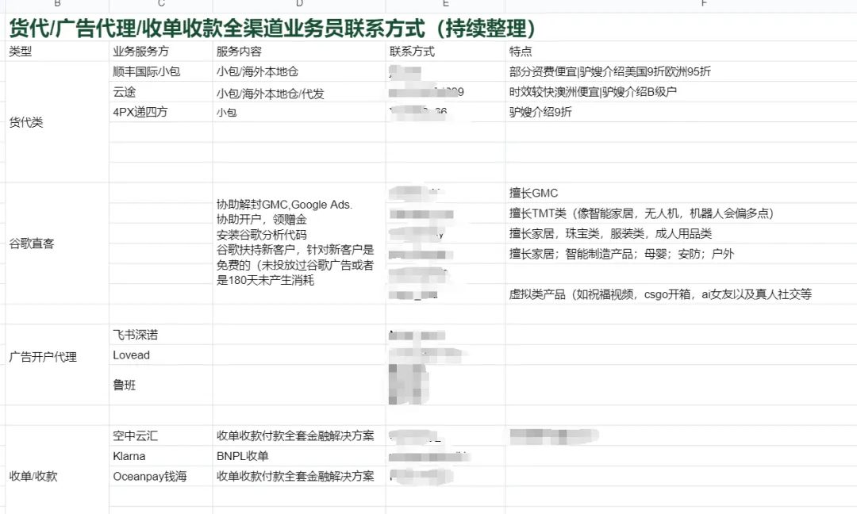Select the 4PX递四方 cell
Viewport: 857px width, 514px height.
(160, 112)
